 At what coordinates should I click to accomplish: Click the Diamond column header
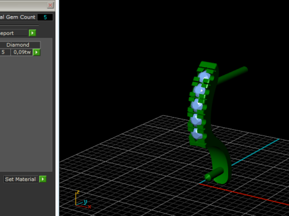(20, 45)
